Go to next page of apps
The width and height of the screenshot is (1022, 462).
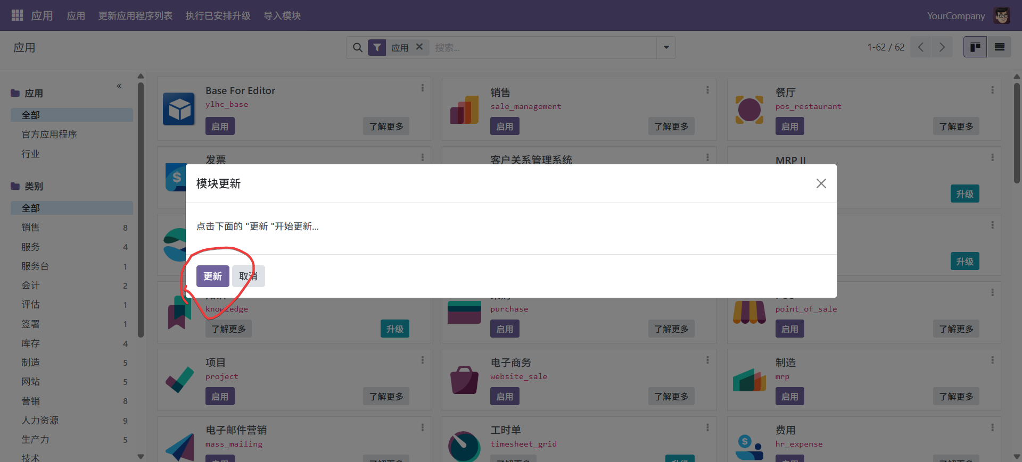pyautogui.click(x=942, y=47)
